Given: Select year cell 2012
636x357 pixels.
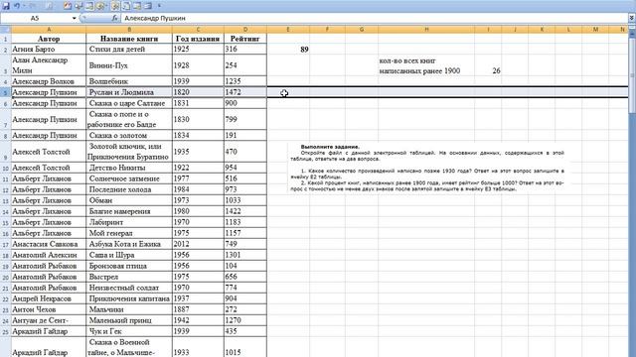Looking at the screenshot, I should click(198, 245).
